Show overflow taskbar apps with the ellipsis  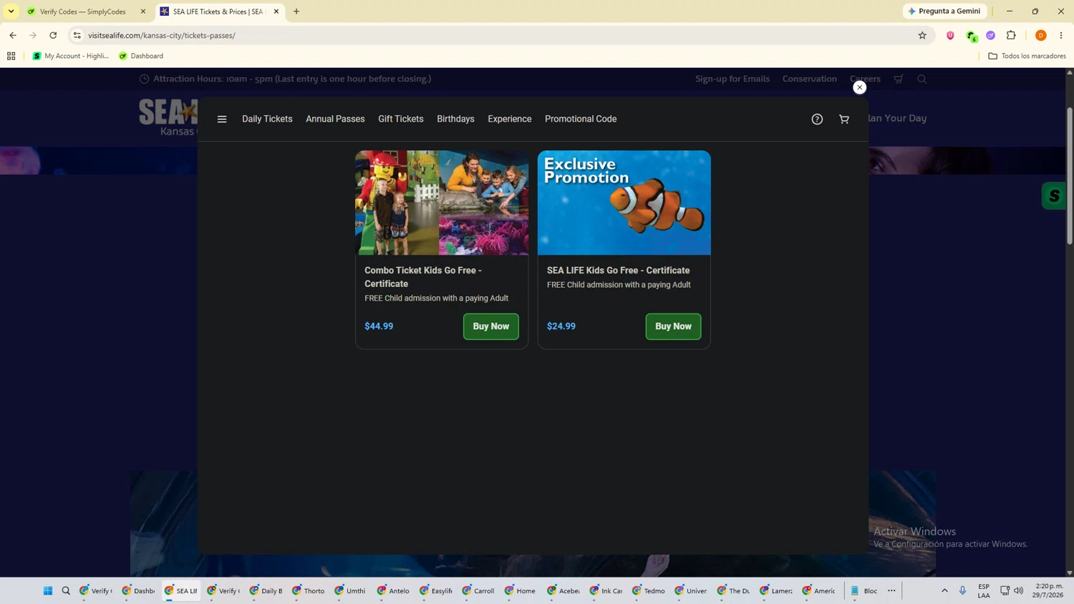click(891, 591)
